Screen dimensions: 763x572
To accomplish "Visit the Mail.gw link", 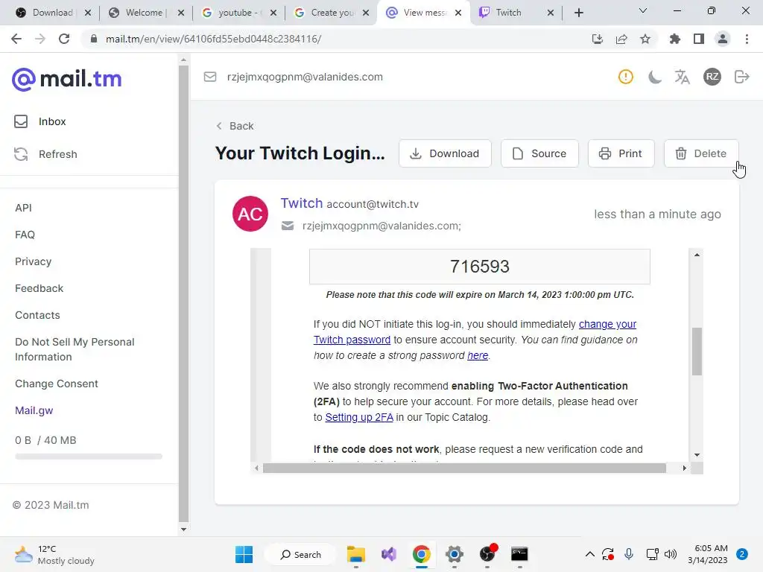I will point(34,410).
